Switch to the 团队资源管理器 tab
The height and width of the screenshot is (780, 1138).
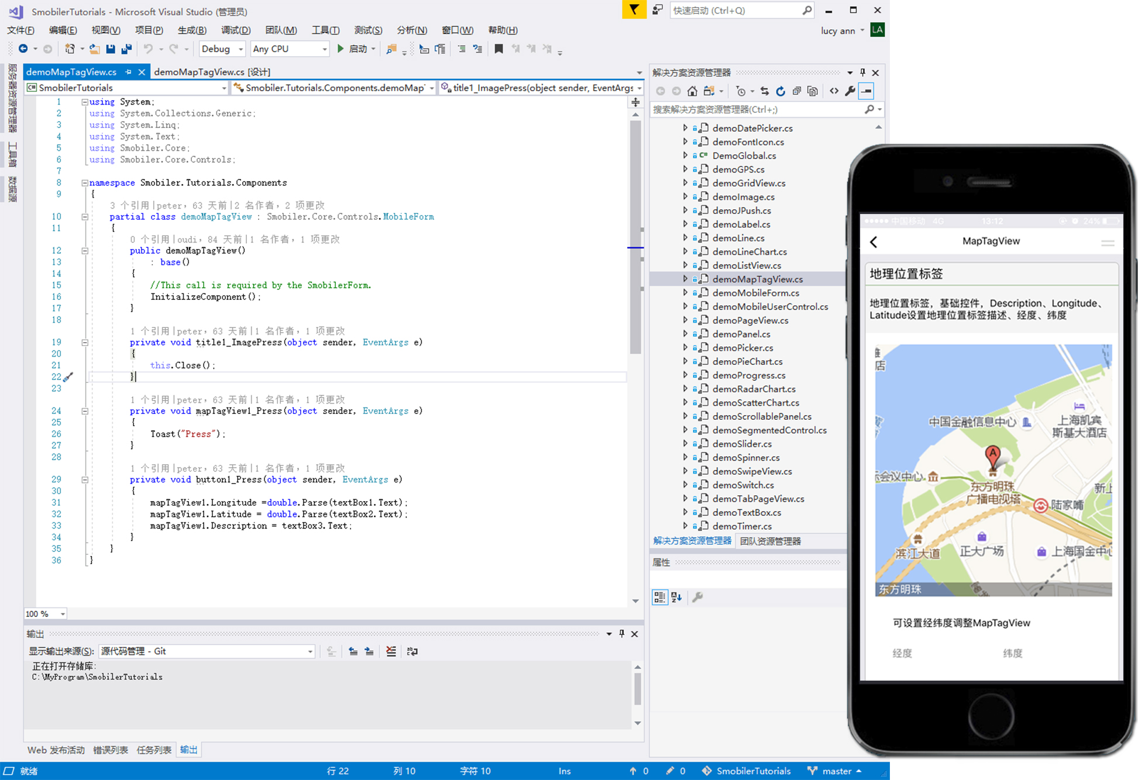770,541
